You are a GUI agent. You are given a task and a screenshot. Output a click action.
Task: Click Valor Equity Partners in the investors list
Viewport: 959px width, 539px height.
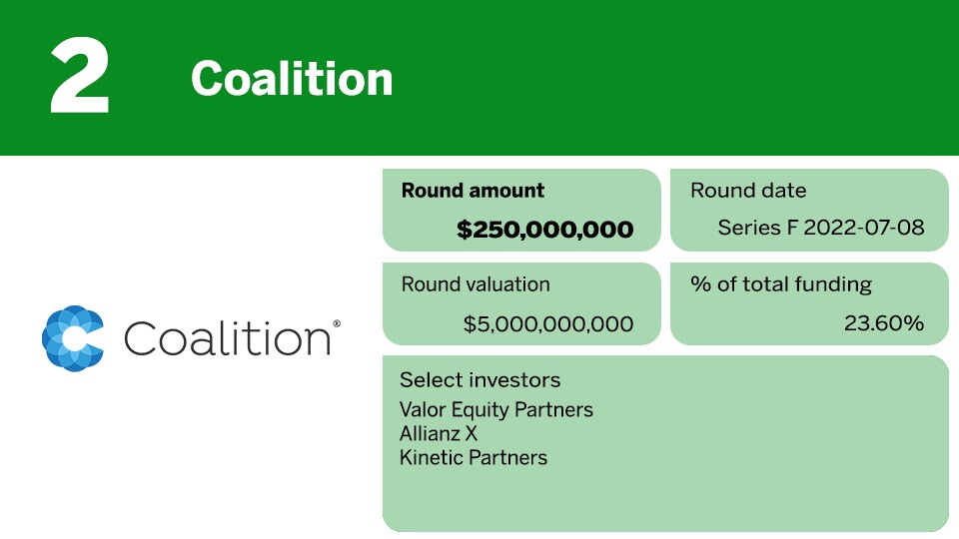495,410
